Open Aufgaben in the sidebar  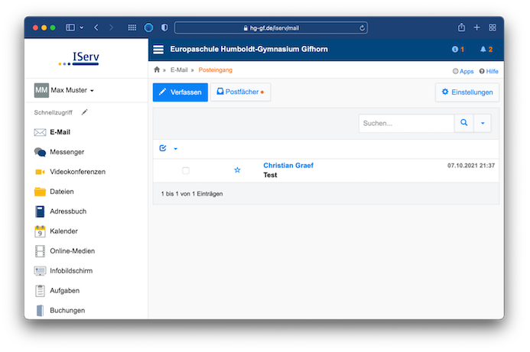[65, 291]
